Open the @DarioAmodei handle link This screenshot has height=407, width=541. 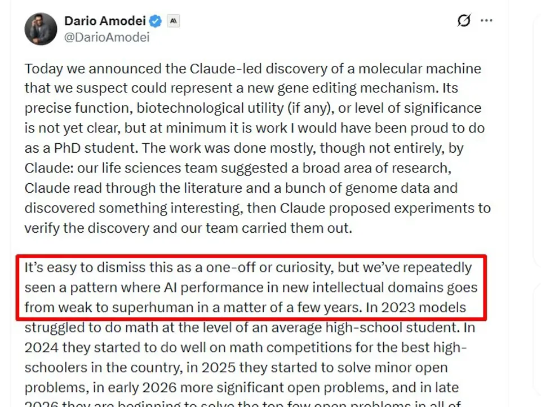(x=107, y=37)
